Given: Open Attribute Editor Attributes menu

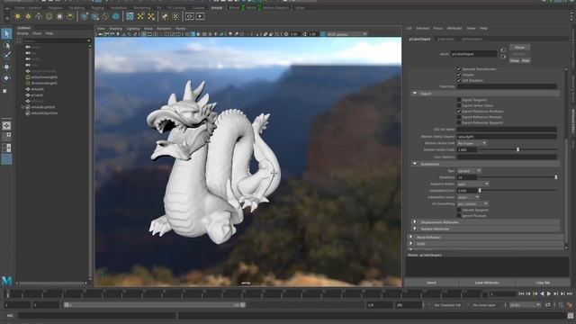Looking at the screenshot, I should [x=454, y=28].
